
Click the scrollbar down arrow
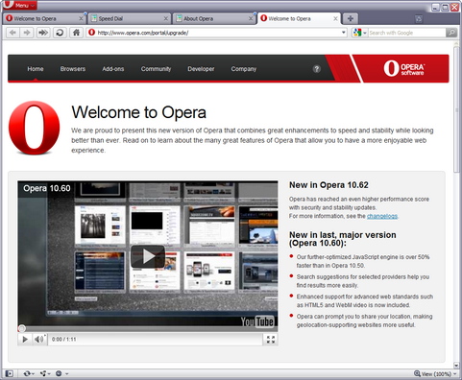tap(456, 366)
